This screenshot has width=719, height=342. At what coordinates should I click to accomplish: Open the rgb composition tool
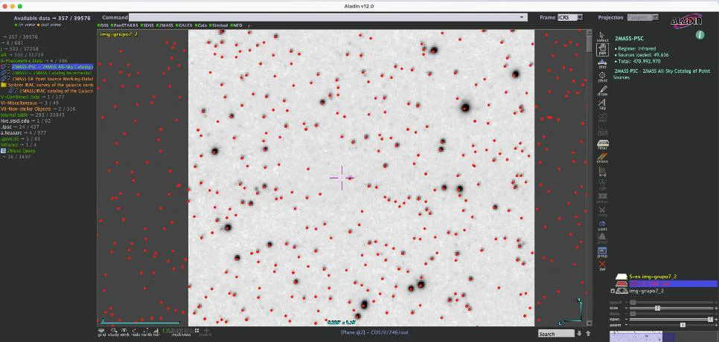pos(602,184)
